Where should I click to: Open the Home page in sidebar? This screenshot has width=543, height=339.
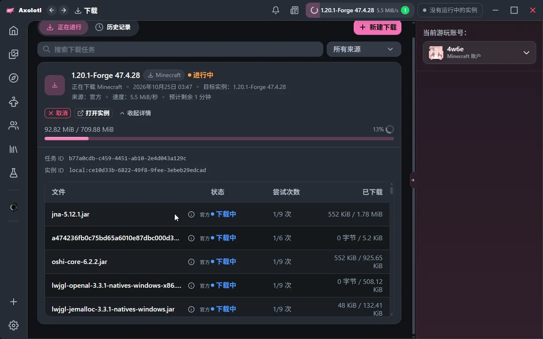point(14,31)
